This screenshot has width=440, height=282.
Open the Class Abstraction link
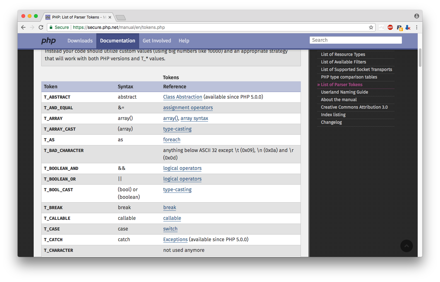point(183,97)
